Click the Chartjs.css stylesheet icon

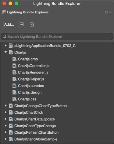click(x=14, y=99)
